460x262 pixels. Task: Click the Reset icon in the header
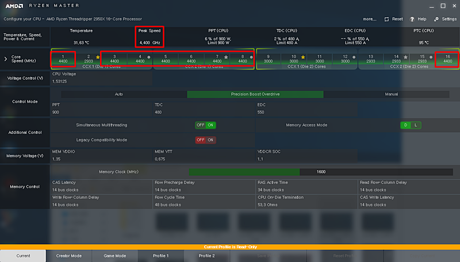coord(386,19)
